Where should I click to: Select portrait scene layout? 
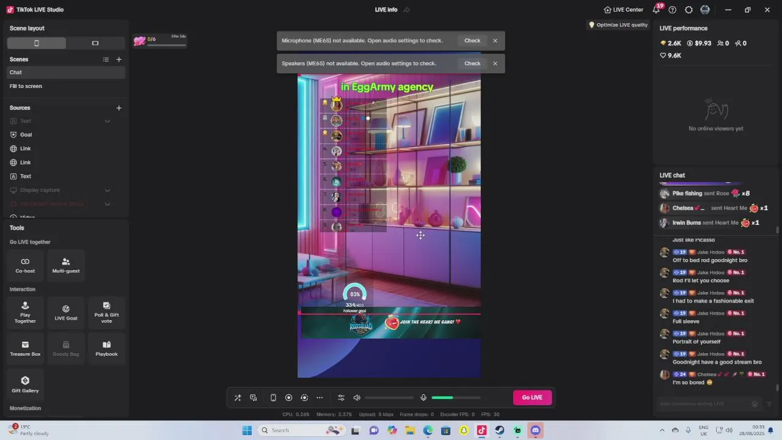click(x=37, y=43)
